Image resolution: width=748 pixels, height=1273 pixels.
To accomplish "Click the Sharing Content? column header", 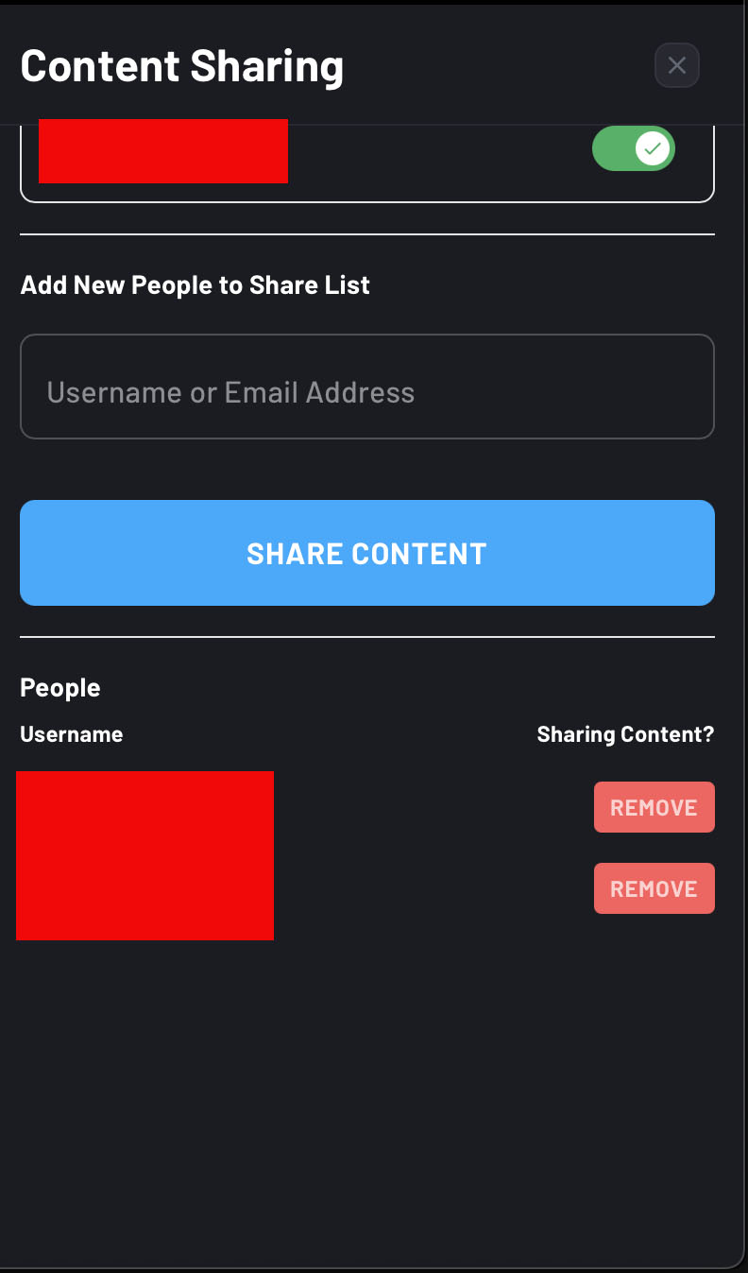I will tap(625, 734).
